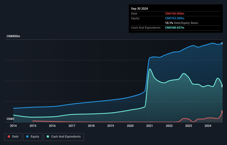
Task: Click the CN¥100.000m debt value
Action: click(174, 14)
